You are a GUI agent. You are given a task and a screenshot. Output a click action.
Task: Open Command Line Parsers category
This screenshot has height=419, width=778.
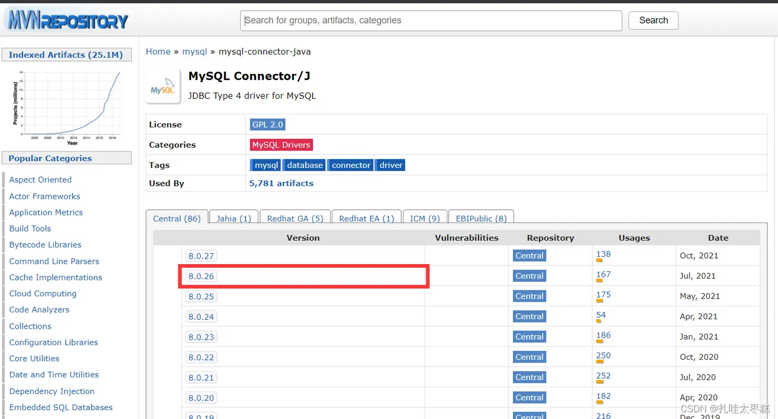(x=54, y=261)
